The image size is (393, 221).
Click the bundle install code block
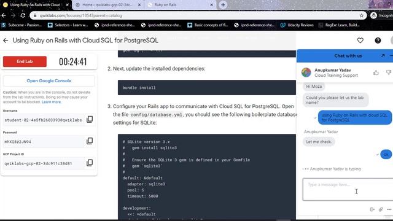(x=207, y=88)
